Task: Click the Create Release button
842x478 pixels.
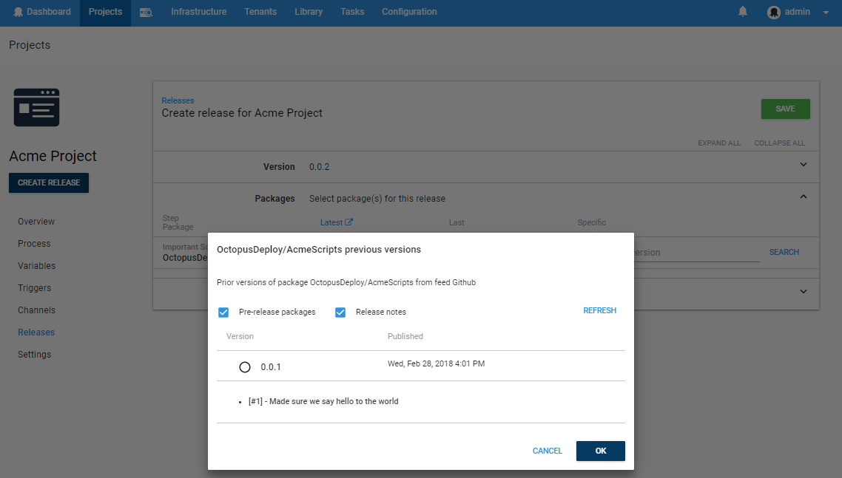Action: click(49, 182)
